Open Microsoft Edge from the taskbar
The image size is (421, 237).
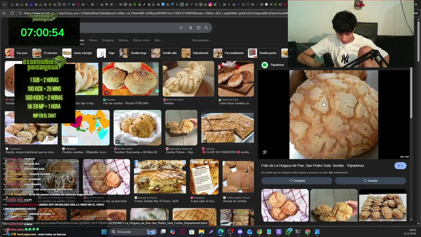click(221, 232)
